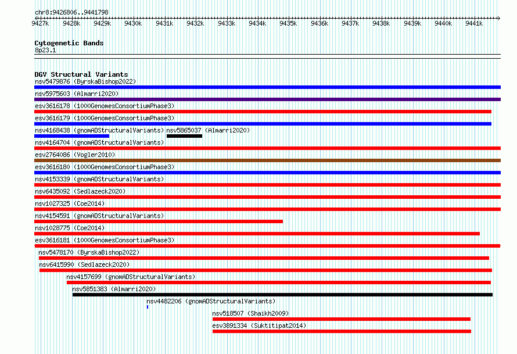Select the red nsv4157699 variant bar
The height and width of the screenshot is (354, 517).
click(279, 283)
